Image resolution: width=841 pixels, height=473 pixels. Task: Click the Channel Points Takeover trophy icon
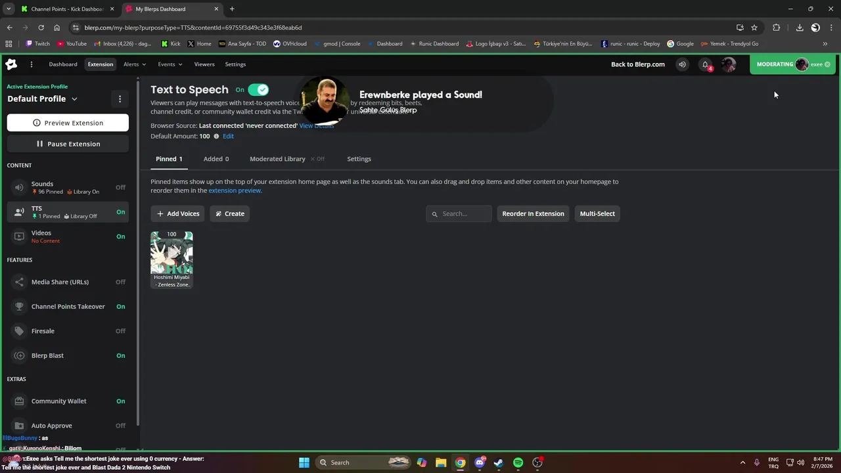[x=19, y=307]
